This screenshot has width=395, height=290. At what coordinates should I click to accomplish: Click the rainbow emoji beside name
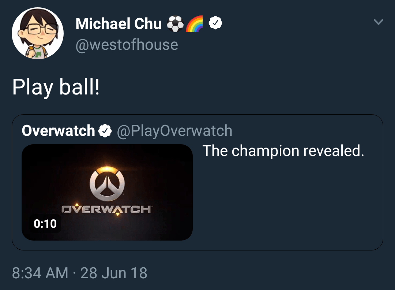[195, 24]
